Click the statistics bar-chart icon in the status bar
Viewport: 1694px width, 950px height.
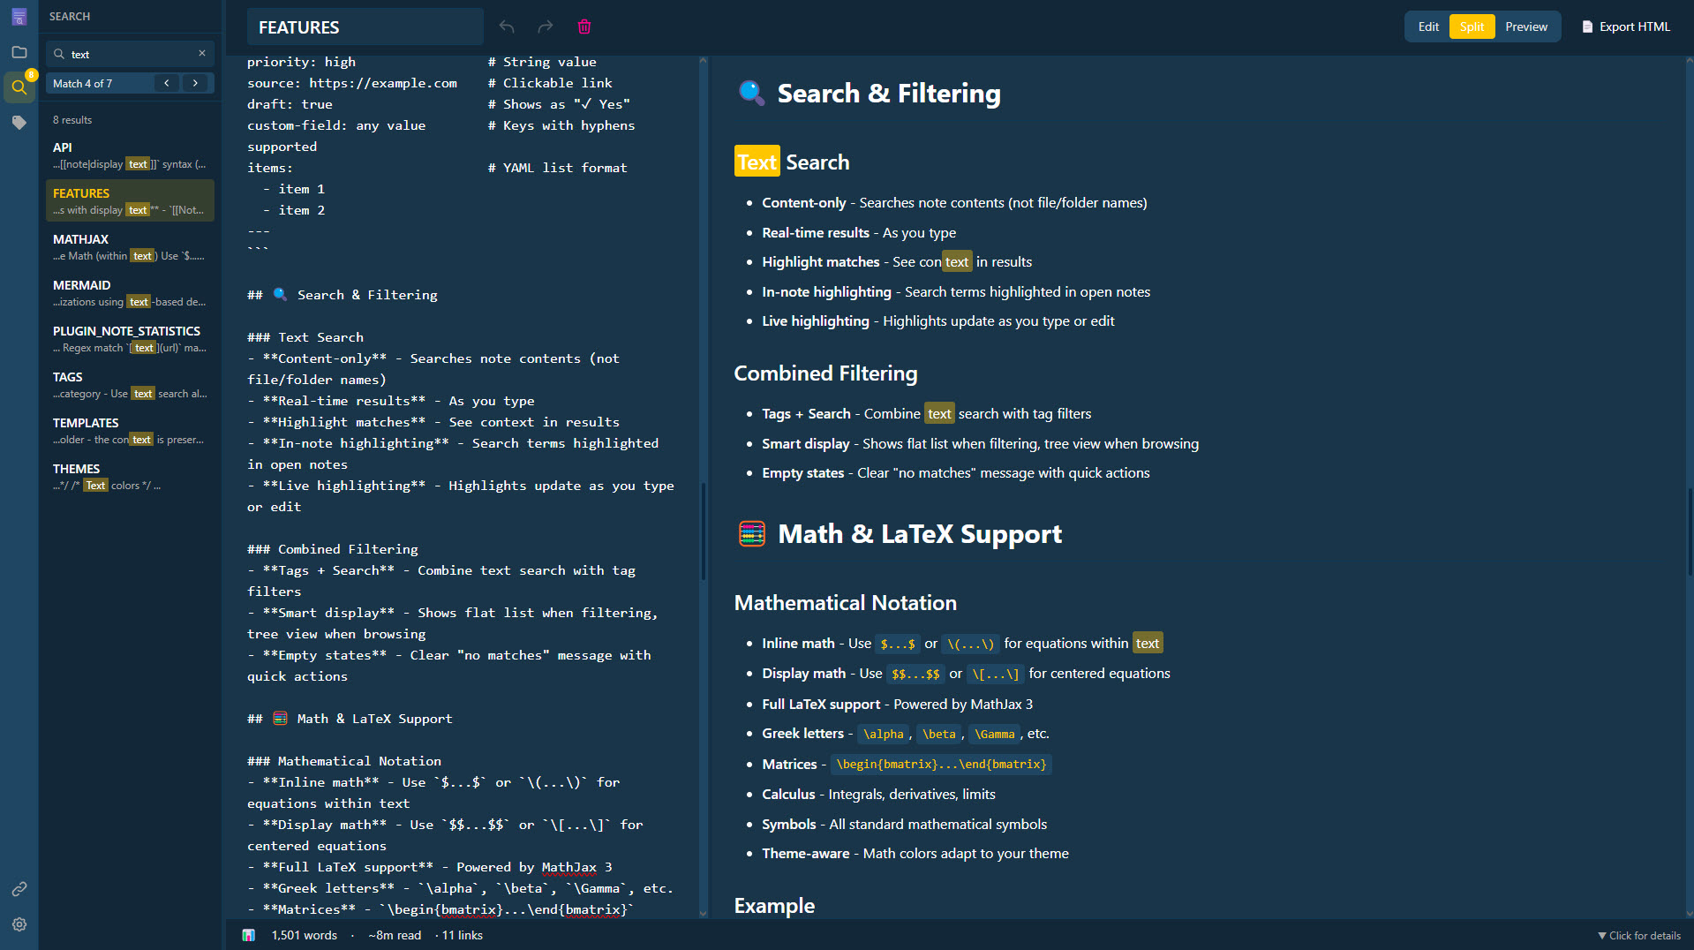click(x=249, y=935)
